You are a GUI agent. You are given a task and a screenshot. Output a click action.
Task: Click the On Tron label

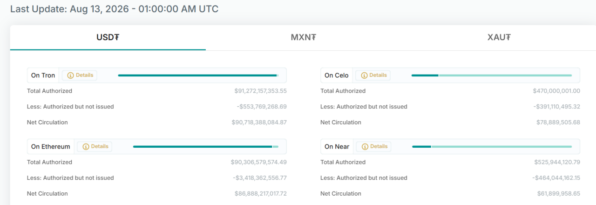pos(43,75)
